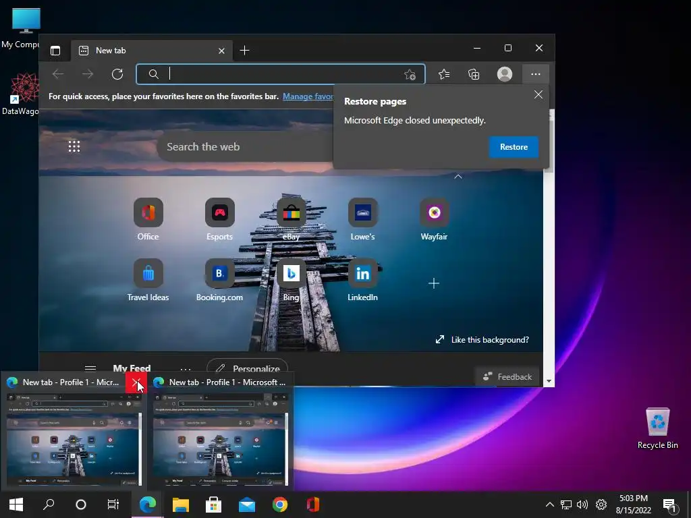
Task: Close the New tab browser tab
Action: pyautogui.click(x=221, y=51)
